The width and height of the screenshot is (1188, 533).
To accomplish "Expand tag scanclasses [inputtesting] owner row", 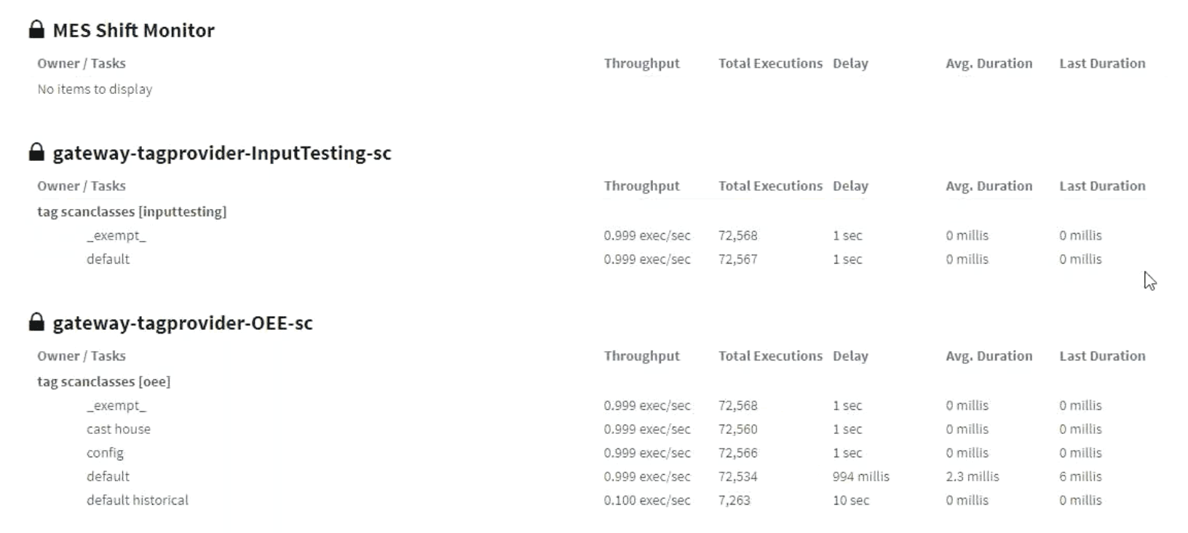I will click(132, 212).
